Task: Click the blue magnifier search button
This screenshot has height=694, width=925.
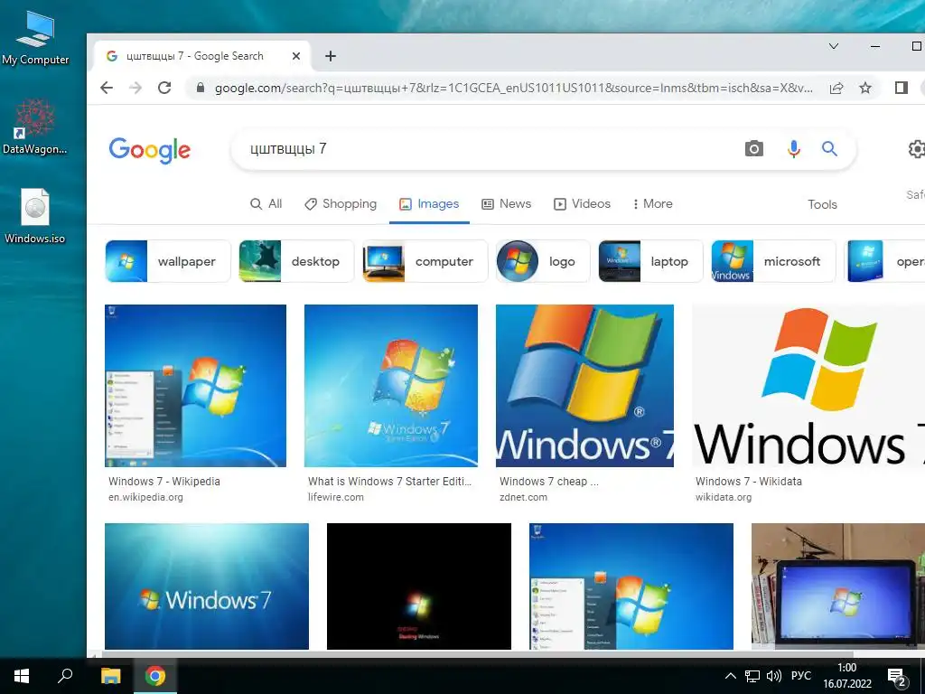Action: (829, 149)
